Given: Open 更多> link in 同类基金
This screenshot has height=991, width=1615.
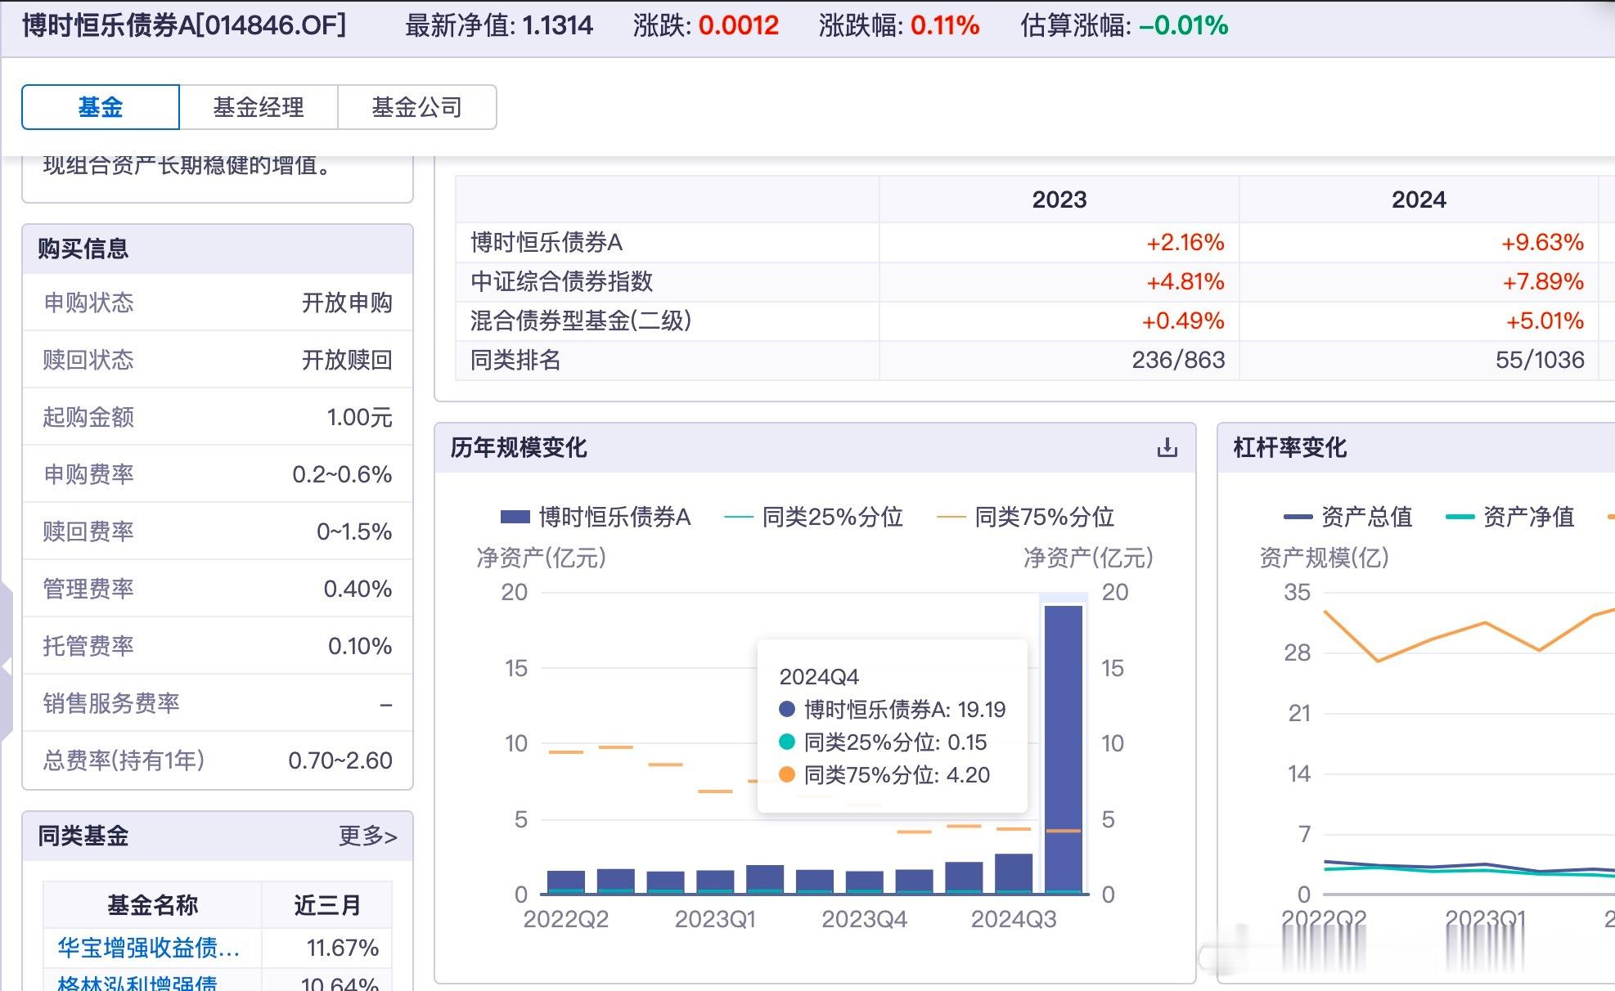Looking at the screenshot, I should pyautogui.click(x=368, y=836).
